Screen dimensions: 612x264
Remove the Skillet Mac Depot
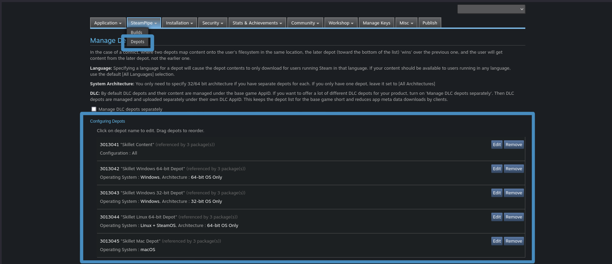click(x=513, y=241)
